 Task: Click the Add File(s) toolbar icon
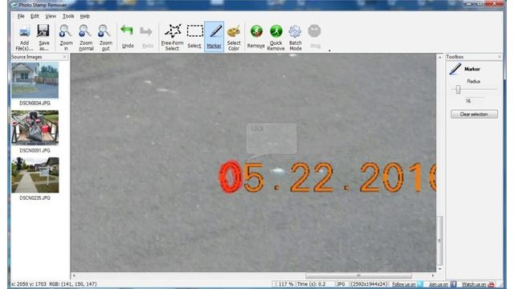25,32
